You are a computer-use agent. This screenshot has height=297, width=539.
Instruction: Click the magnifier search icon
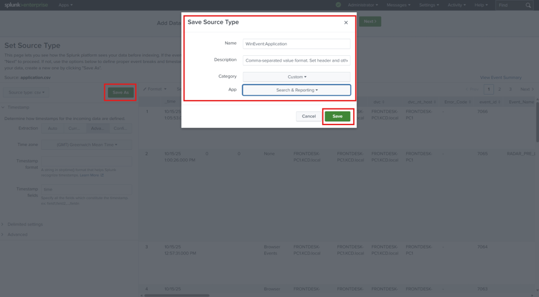point(528,5)
